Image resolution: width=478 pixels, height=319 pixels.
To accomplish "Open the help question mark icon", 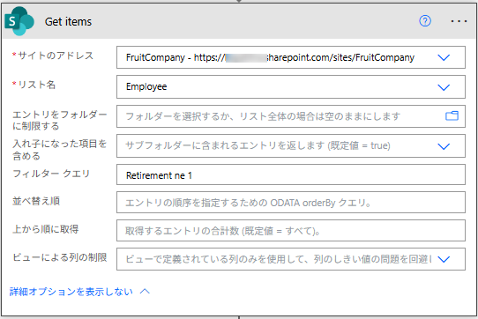I will tap(425, 21).
